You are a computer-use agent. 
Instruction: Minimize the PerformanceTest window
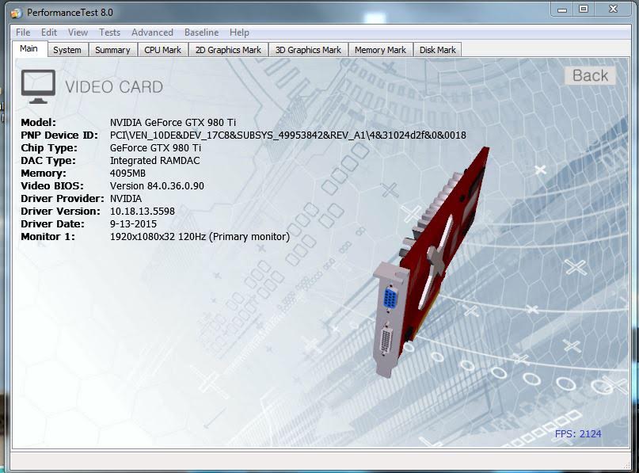(x=562, y=10)
